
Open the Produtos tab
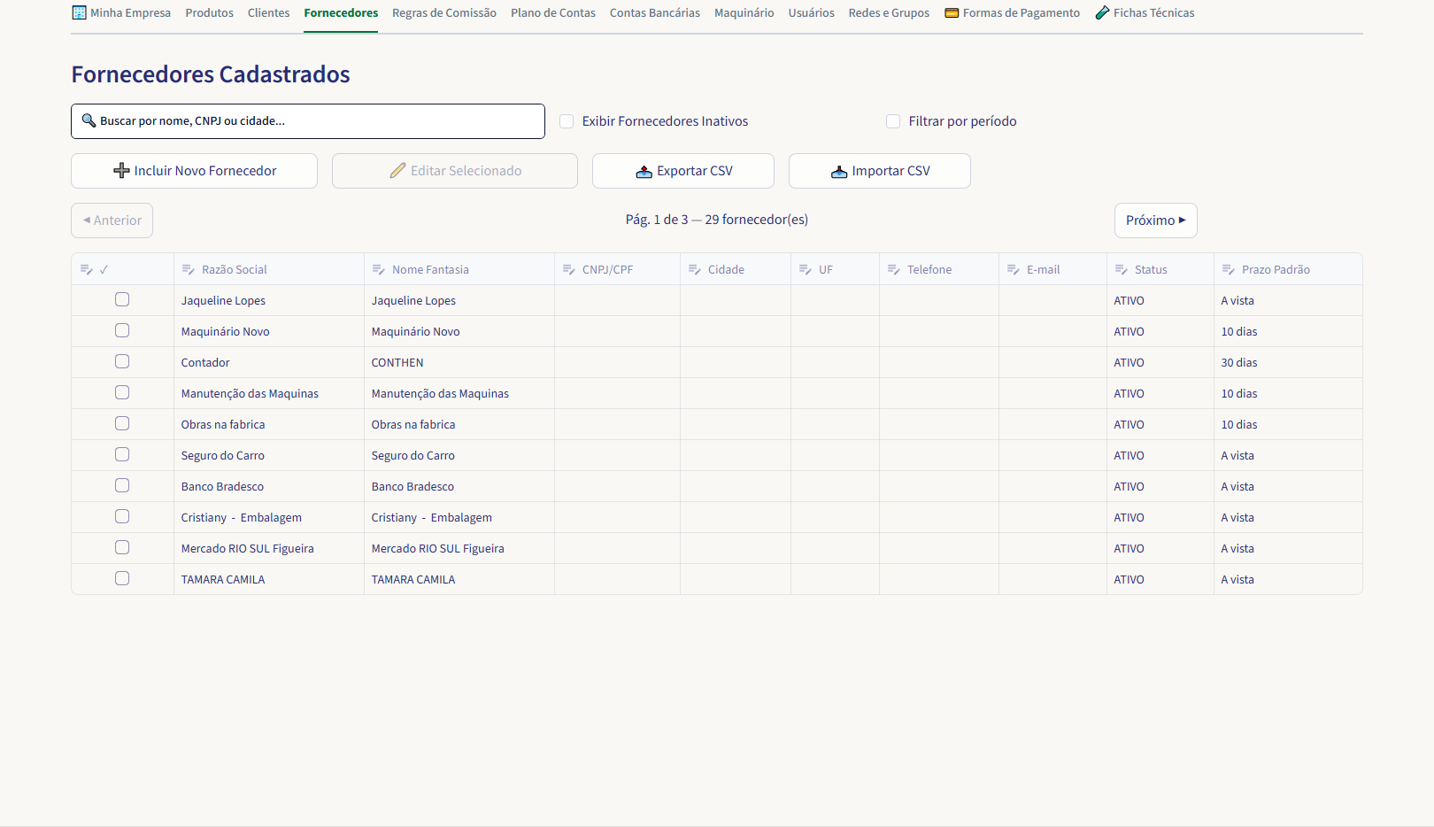coord(210,13)
